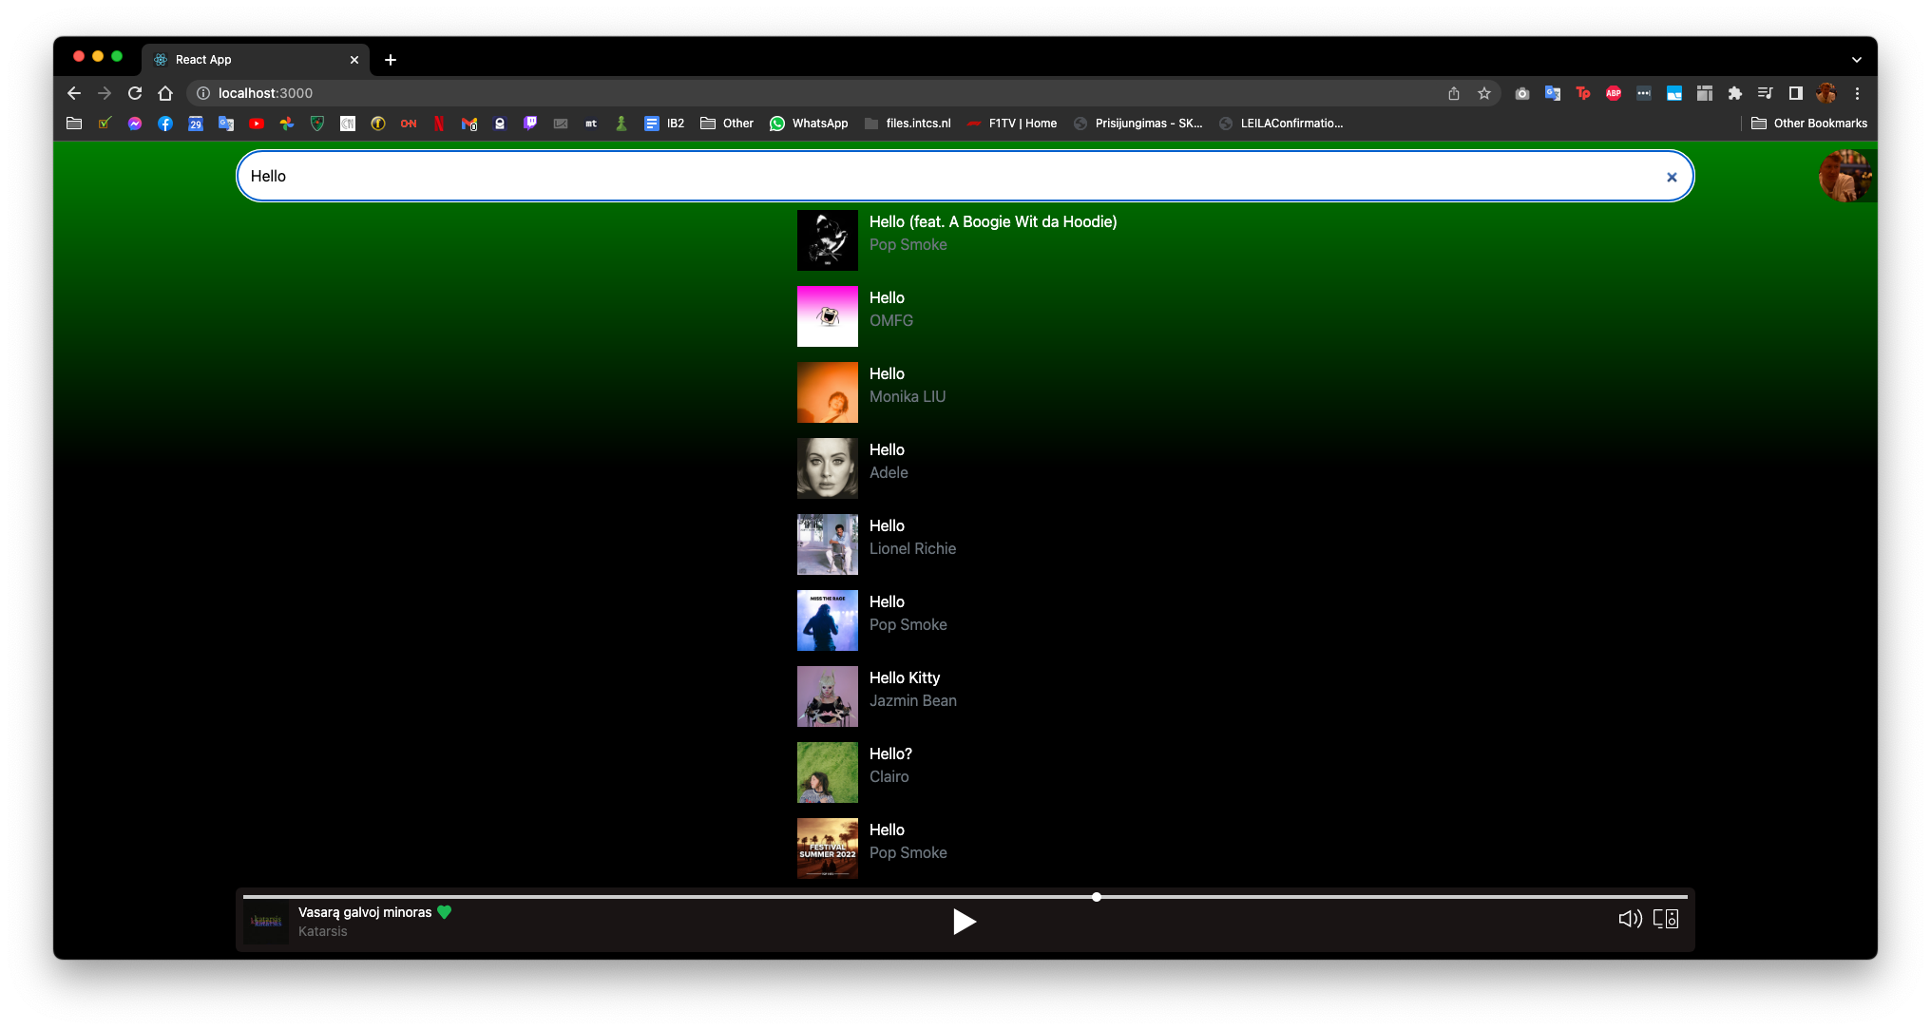This screenshot has width=1931, height=1030.
Task: Select the Hello? by Clairo result
Action: 854,772
